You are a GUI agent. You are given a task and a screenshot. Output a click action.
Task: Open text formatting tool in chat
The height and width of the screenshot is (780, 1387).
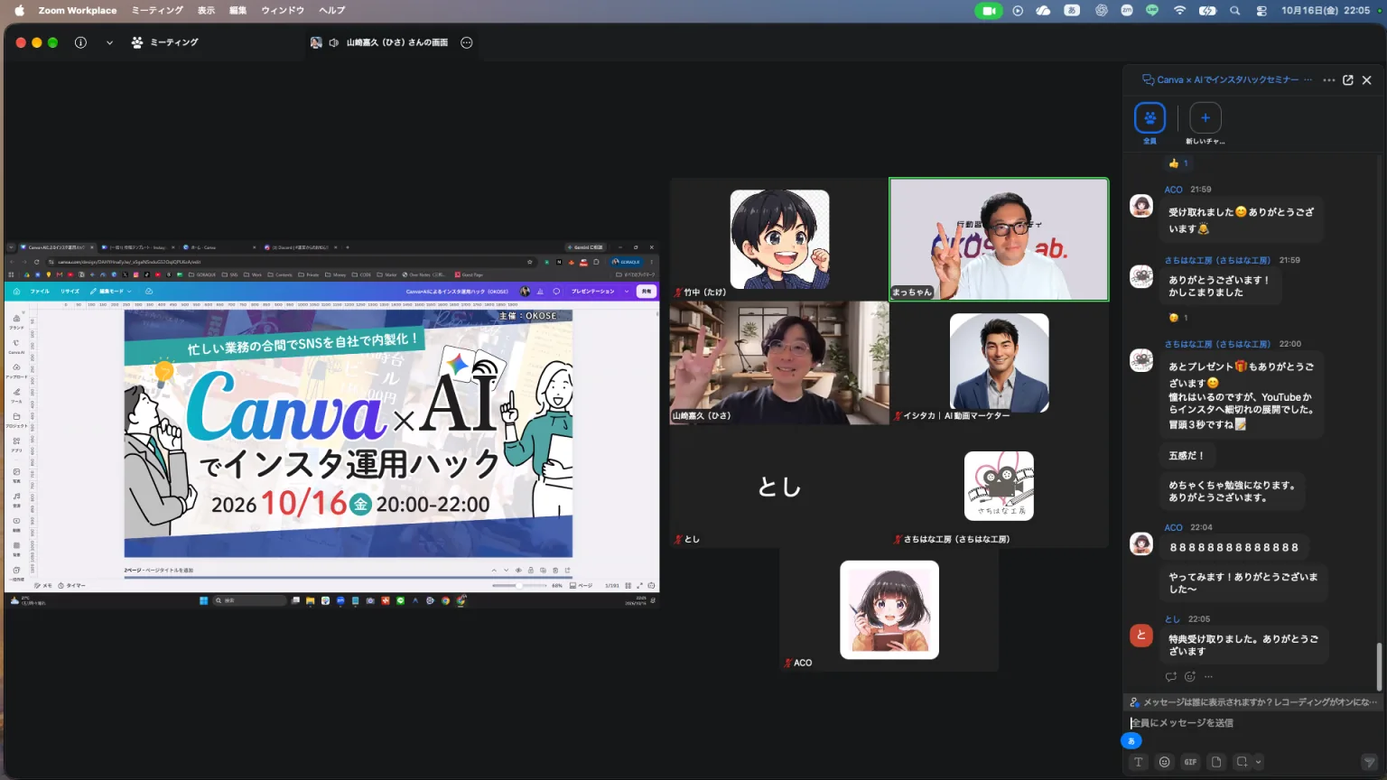[1138, 762]
